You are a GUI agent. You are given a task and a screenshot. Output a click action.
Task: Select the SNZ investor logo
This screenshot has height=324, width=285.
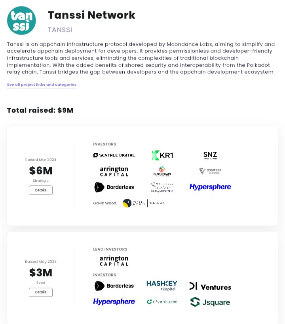point(210,155)
